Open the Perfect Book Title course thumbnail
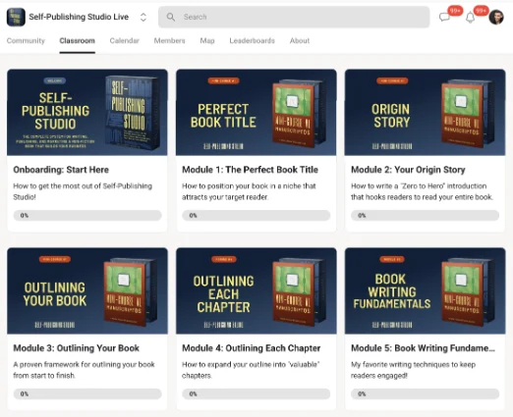Image resolution: width=513 pixels, height=417 pixels. 256,112
